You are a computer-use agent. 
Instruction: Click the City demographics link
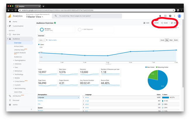click(x=39, y=104)
